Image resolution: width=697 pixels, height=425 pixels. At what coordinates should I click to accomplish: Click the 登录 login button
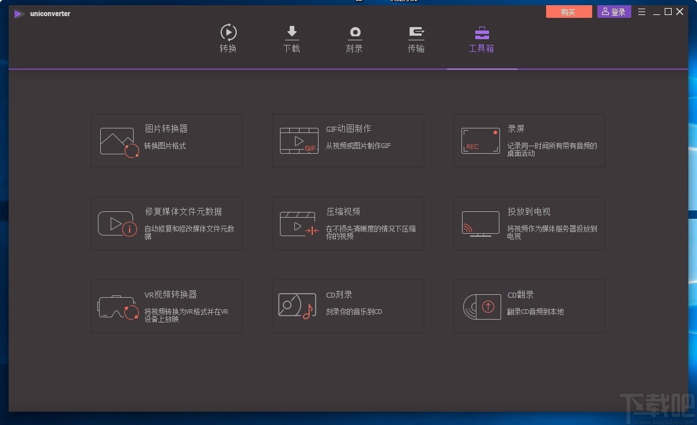click(x=614, y=11)
